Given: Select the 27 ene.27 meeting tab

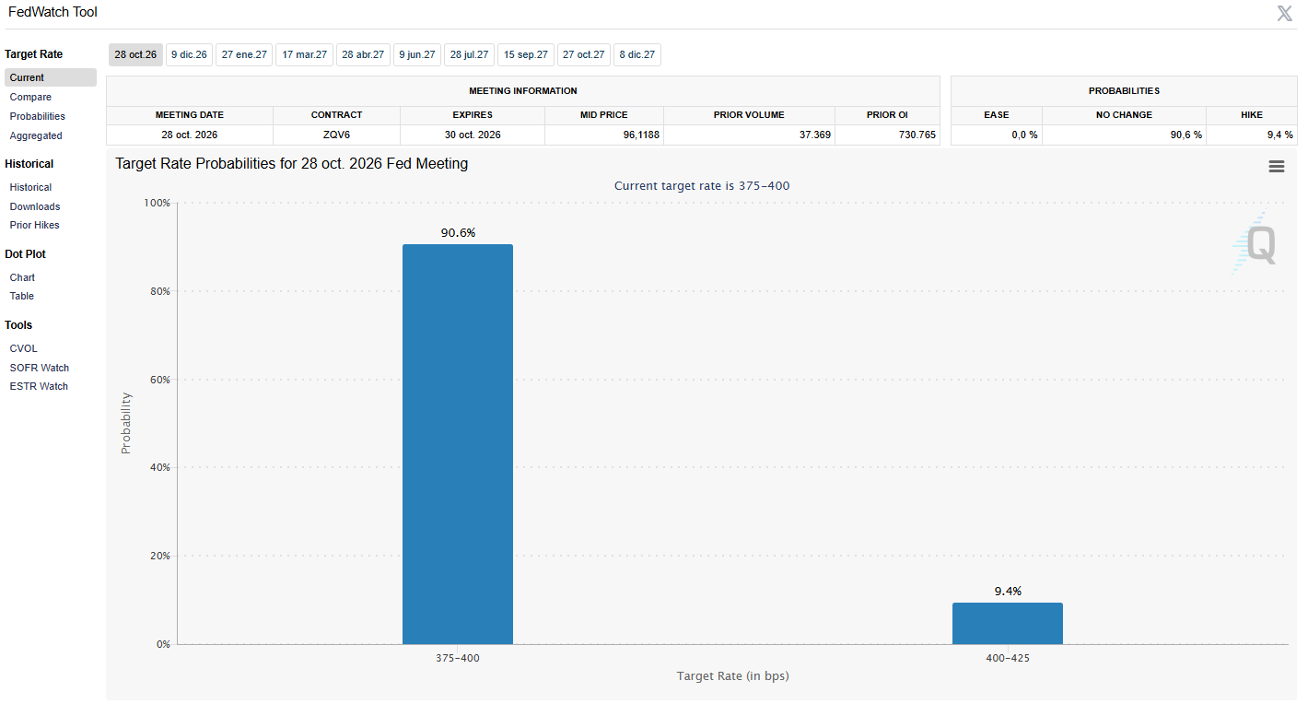Looking at the screenshot, I should pyautogui.click(x=244, y=55).
